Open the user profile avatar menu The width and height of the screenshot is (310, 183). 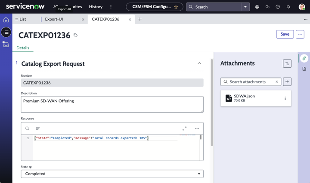[x=302, y=7]
